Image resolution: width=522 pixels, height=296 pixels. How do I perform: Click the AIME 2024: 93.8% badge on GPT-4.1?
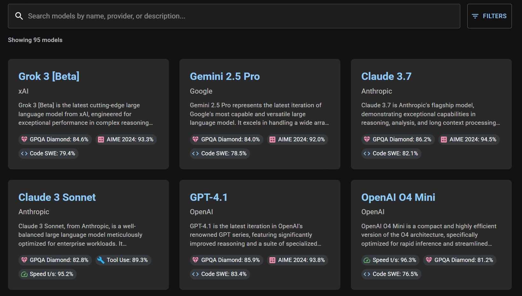(x=297, y=260)
